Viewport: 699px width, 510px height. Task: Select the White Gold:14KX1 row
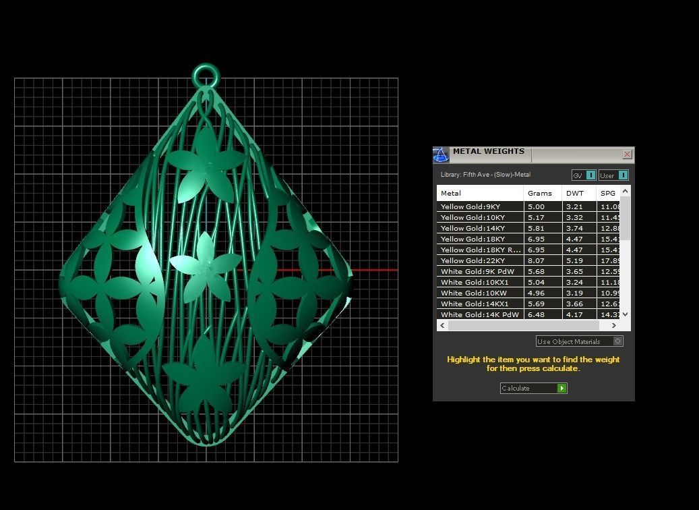528,304
